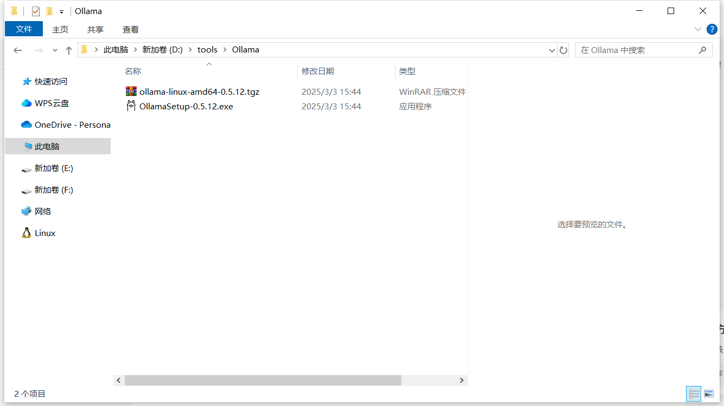Click the WinRAR 压缩文件 type cell

click(432, 91)
